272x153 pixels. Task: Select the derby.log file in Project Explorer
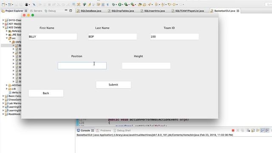click(x=15, y=93)
